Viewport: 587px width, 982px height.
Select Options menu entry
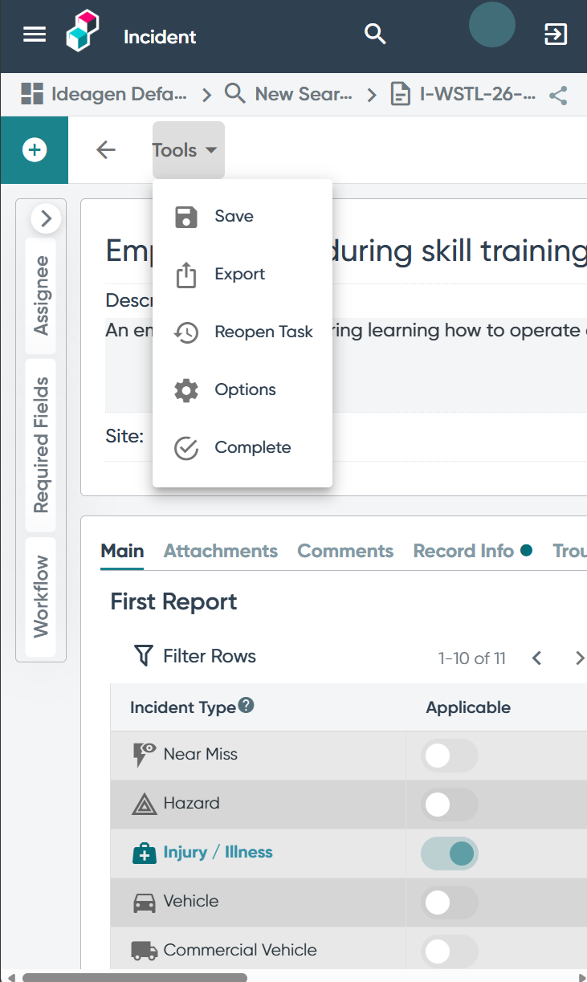click(243, 390)
